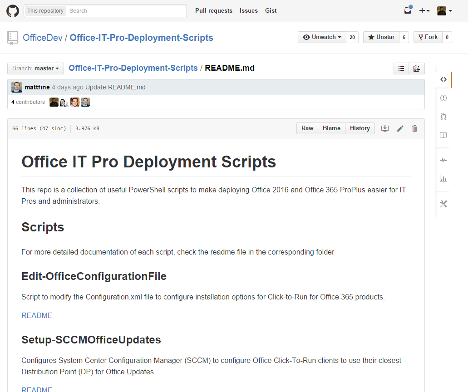Click the open in desktop download icon
The width and height of the screenshot is (468, 392).
[x=385, y=128]
